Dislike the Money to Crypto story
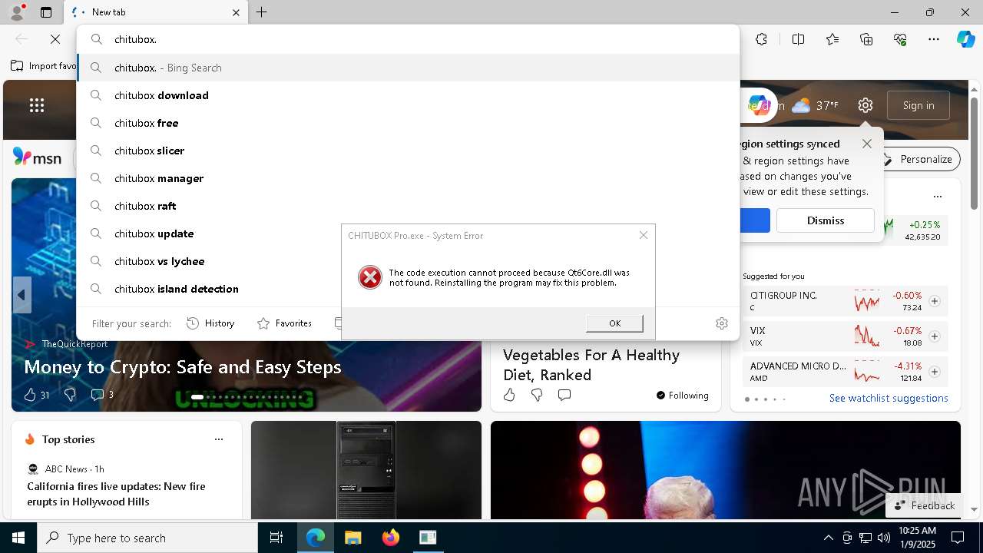The image size is (983, 553). coord(70,395)
